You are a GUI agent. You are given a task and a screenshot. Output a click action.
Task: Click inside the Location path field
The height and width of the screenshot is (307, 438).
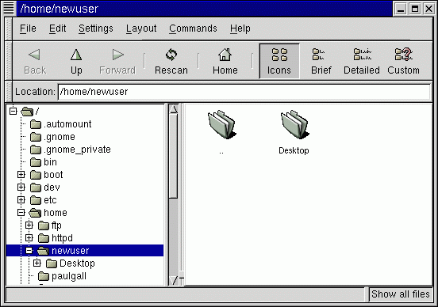tap(244, 92)
